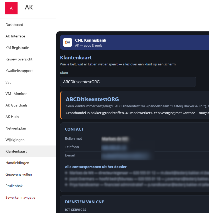Viewport: 209px width, 213px height.
Task: Select the Klantenkaart navigation item
Action: [28, 151]
